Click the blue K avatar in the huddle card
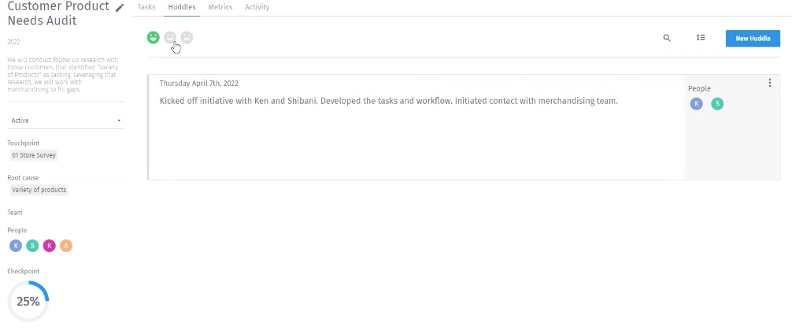This screenshot has height=334, width=792. pyautogui.click(x=696, y=103)
